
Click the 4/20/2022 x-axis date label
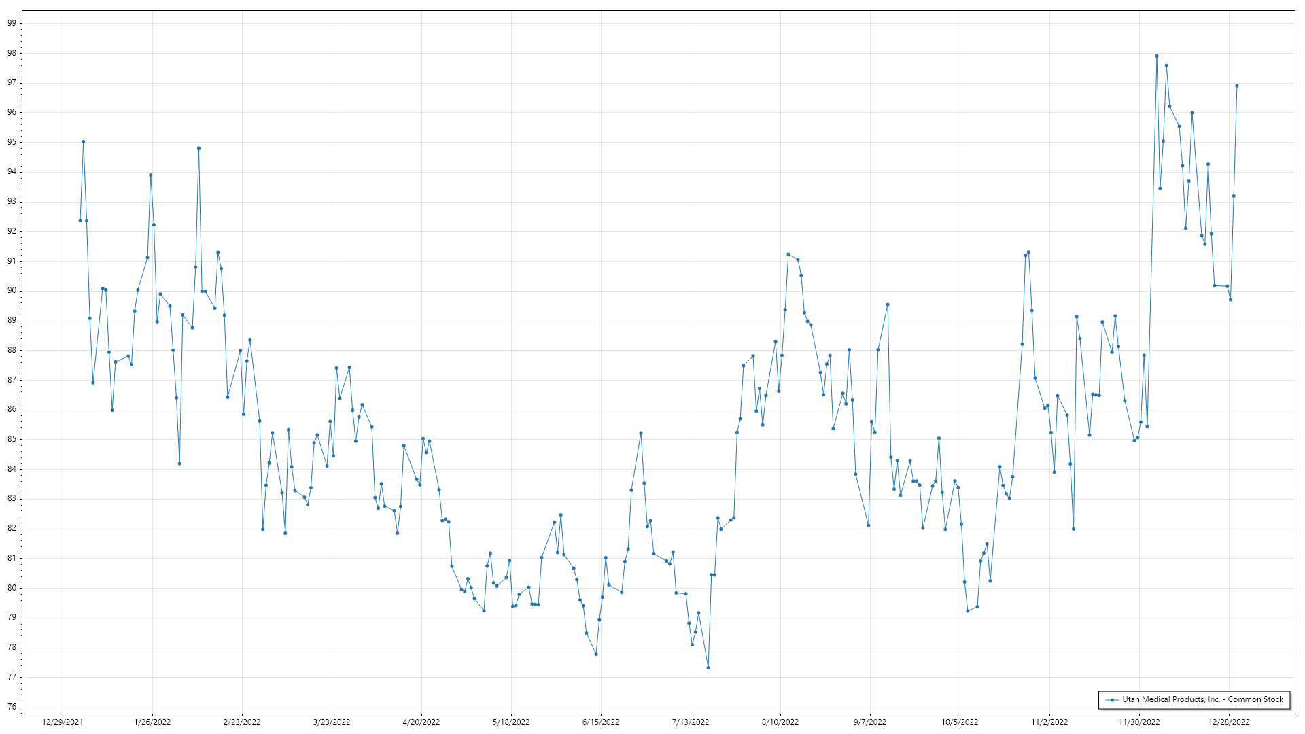tap(421, 722)
